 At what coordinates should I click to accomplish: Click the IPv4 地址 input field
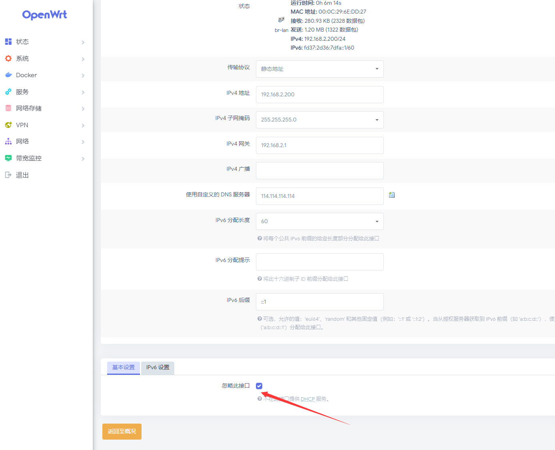[x=320, y=94]
